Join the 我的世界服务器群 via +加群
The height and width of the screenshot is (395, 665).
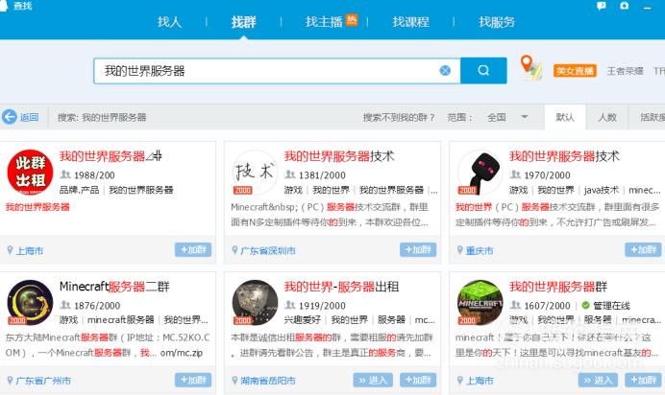coord(643,380)
